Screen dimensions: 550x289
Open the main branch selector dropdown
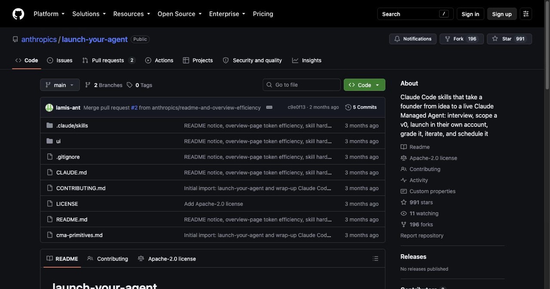(x=60, y=85)
